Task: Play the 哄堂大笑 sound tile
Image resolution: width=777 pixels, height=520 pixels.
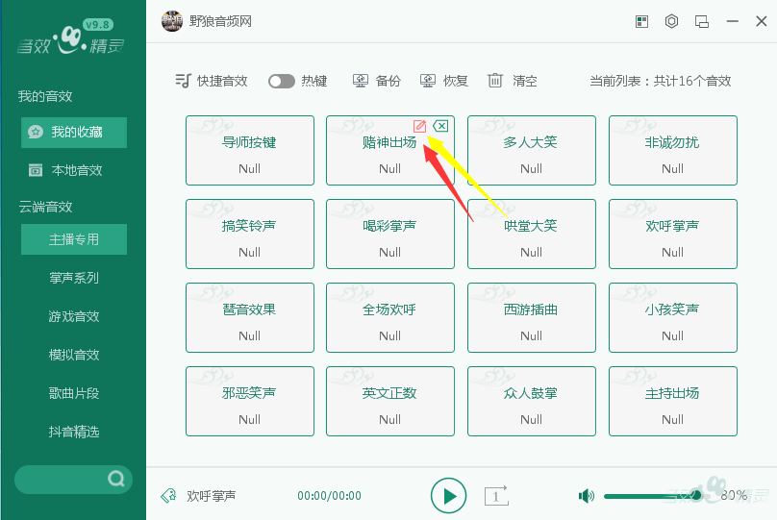Action: (x=531, y=234)
